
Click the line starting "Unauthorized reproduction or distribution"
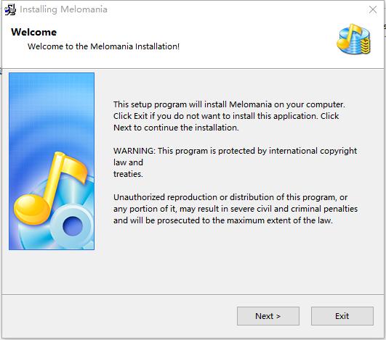point(230,197)
